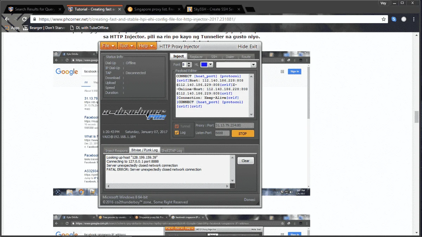The image size is (422, 237).
Task: Go back using Chrome's back arrow
Action: tap(7, 19)
